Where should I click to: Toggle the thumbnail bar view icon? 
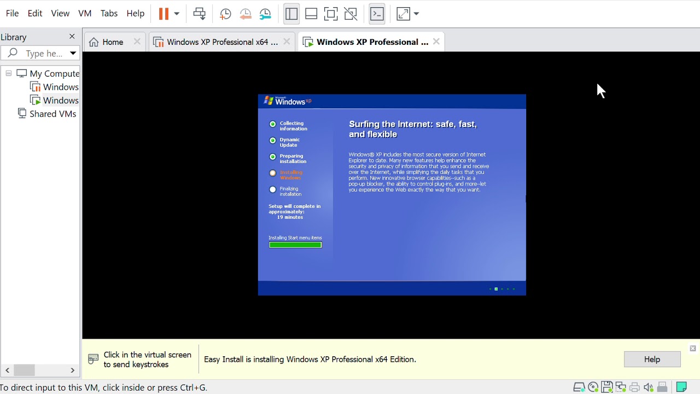[311, 14]
